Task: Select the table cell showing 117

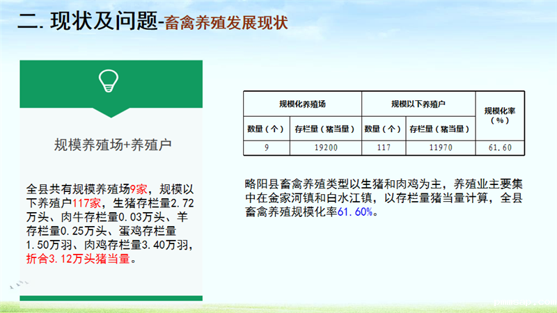Action: point(383,147)
